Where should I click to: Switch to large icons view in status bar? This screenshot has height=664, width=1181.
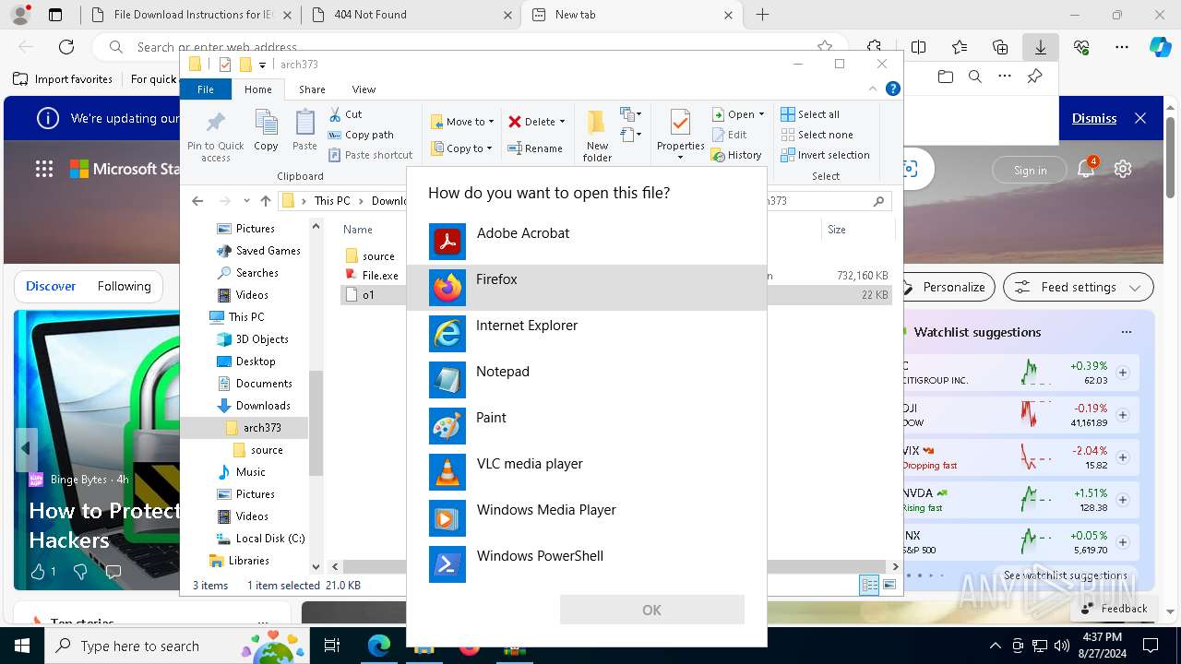pyautogui.click(x=889, y=585)
